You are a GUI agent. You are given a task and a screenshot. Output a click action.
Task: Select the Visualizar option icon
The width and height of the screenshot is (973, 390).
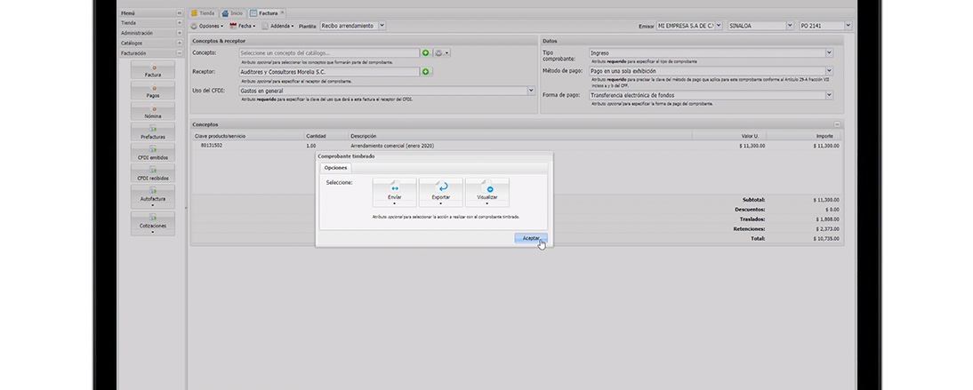(x=488, y=188)
